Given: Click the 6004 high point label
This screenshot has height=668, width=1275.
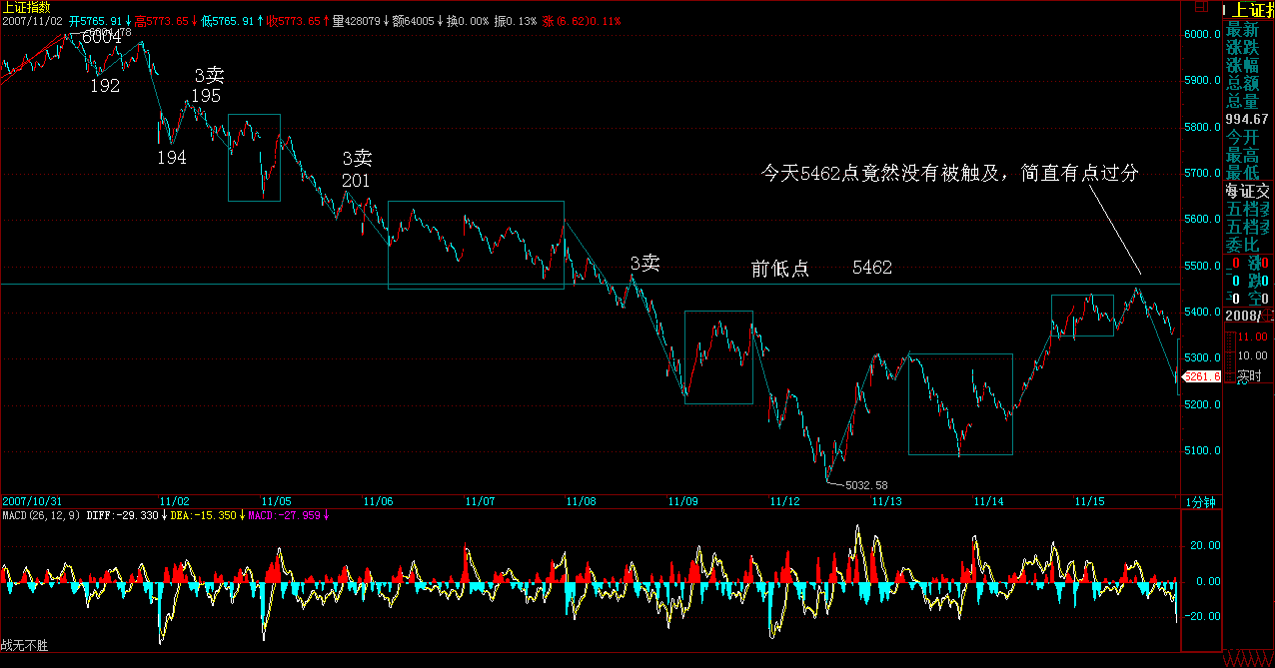Looking at the screenshot, I should pos(101,36).
